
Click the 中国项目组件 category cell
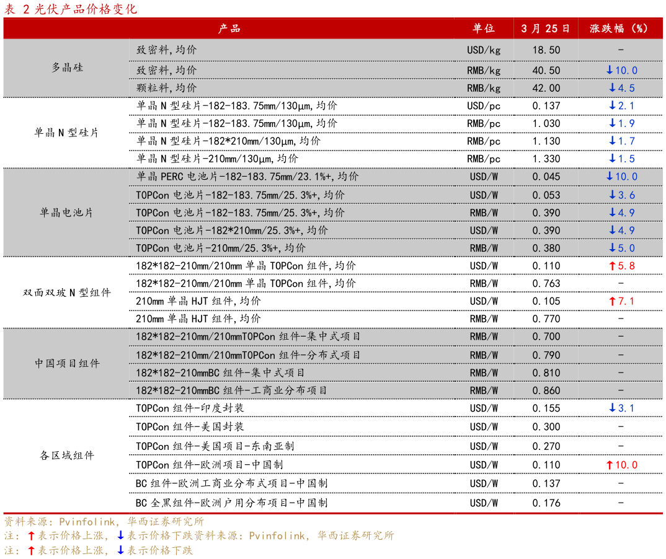pyautogui.click(x=67, y=364)
